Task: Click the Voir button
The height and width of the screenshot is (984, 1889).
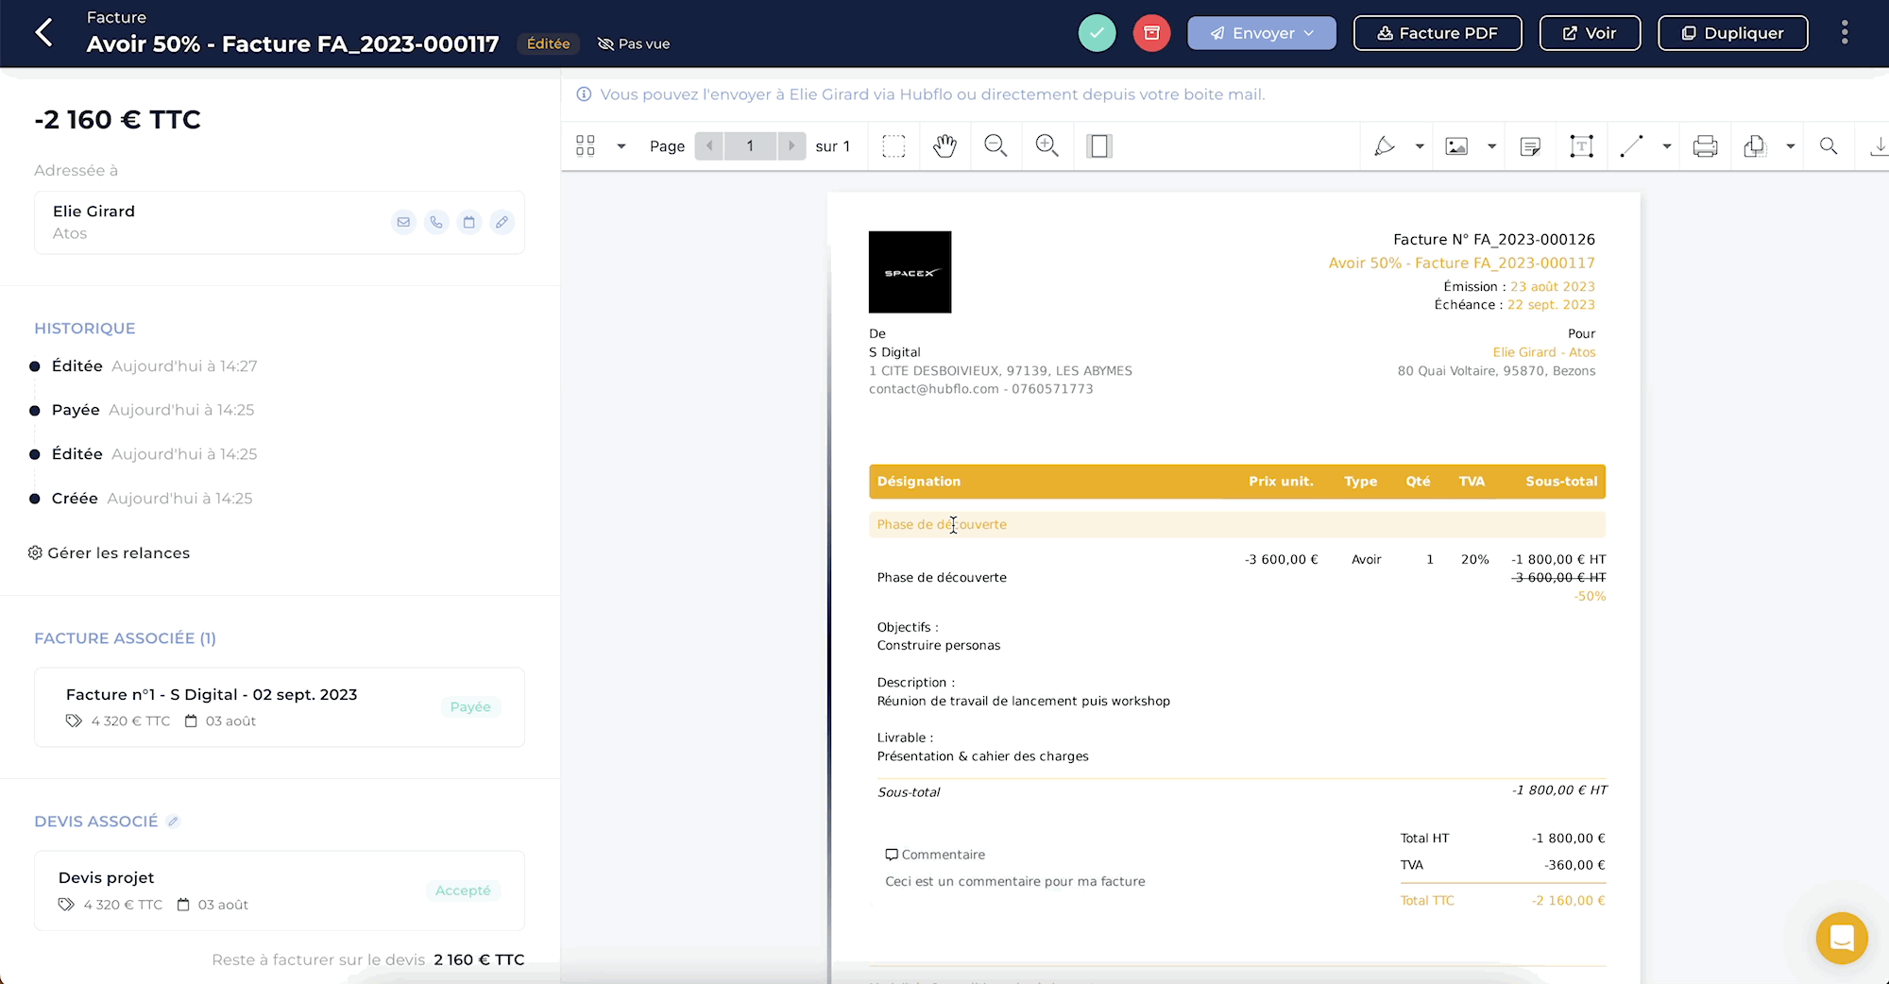Action: [1590, 33]
